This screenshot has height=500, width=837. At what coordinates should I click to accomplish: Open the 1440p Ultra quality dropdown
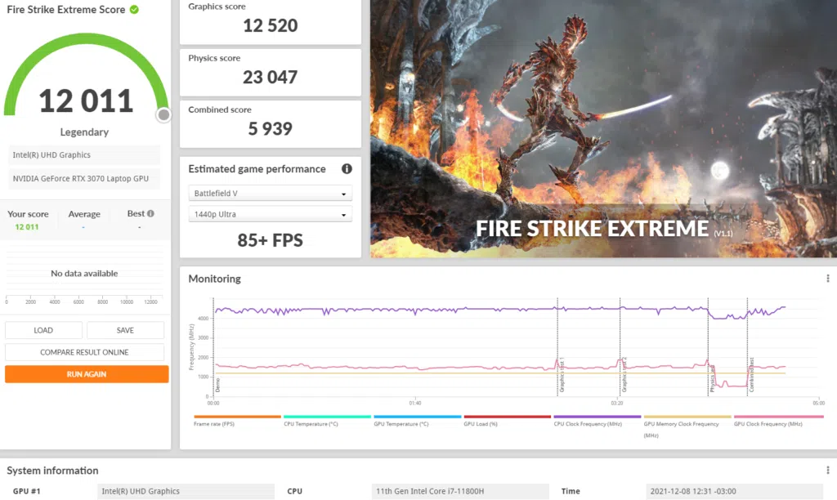[x=270, y=215]
